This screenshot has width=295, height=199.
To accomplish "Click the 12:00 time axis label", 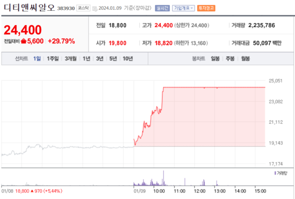I will coord(200,191).
